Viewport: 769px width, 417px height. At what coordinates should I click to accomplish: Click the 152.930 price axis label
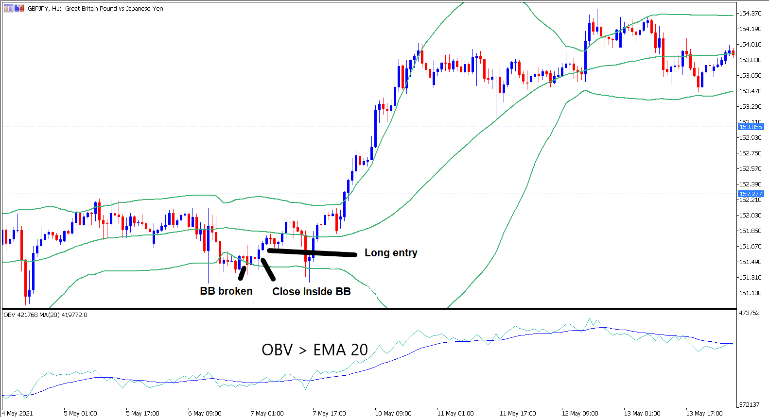pyautogui.click(x=750, y=137)
